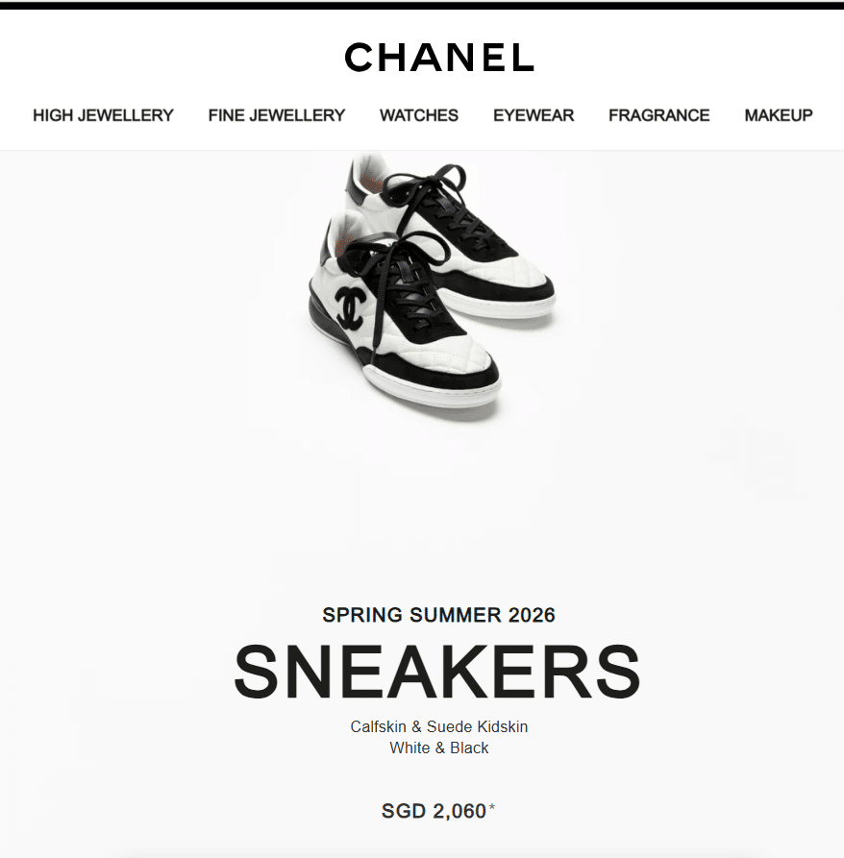Click the White & Black colour description
Image resolution: width=844 pixels, height=858 pixels.
coord(439,748)
